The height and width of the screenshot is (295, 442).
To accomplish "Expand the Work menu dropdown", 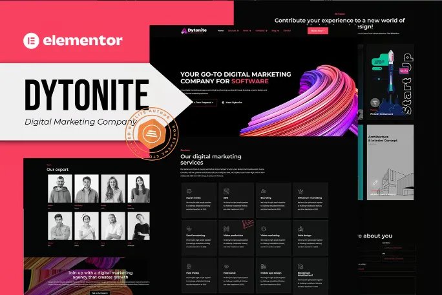I will point(247,30).
